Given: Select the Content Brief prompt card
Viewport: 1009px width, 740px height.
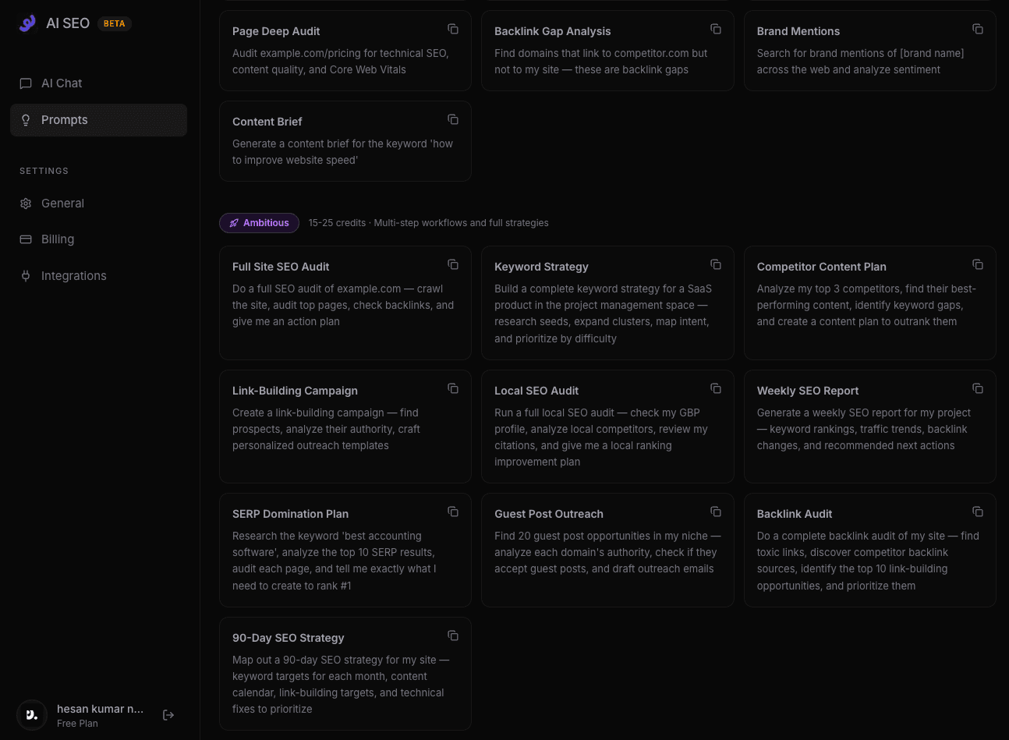Looking at the screenshot, I should pyautogui.click(x=345, y=141).
